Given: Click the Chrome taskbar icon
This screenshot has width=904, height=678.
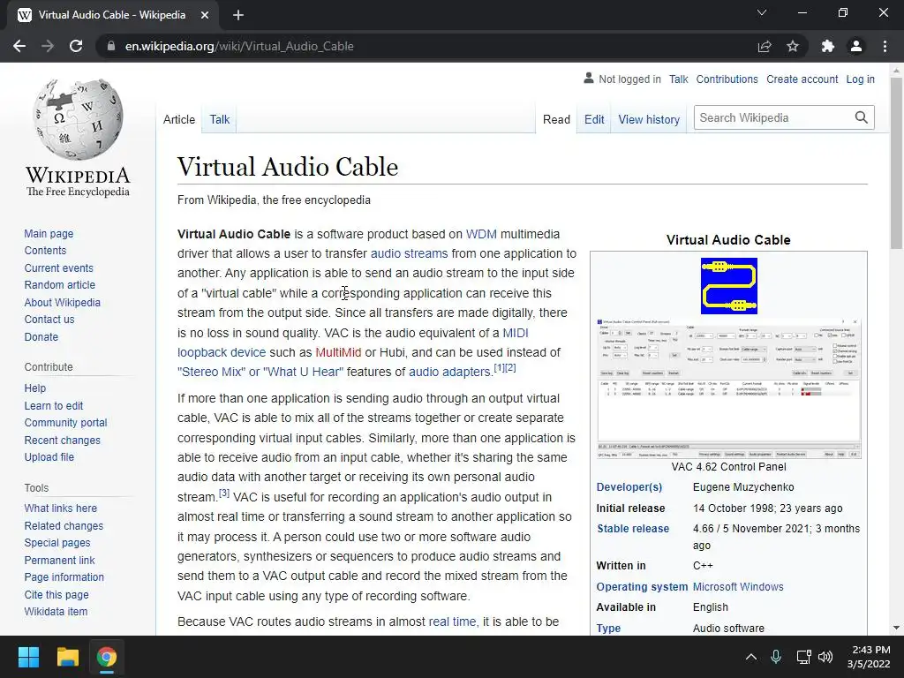Looking at the screenshot, I should [x=106, y=657].
